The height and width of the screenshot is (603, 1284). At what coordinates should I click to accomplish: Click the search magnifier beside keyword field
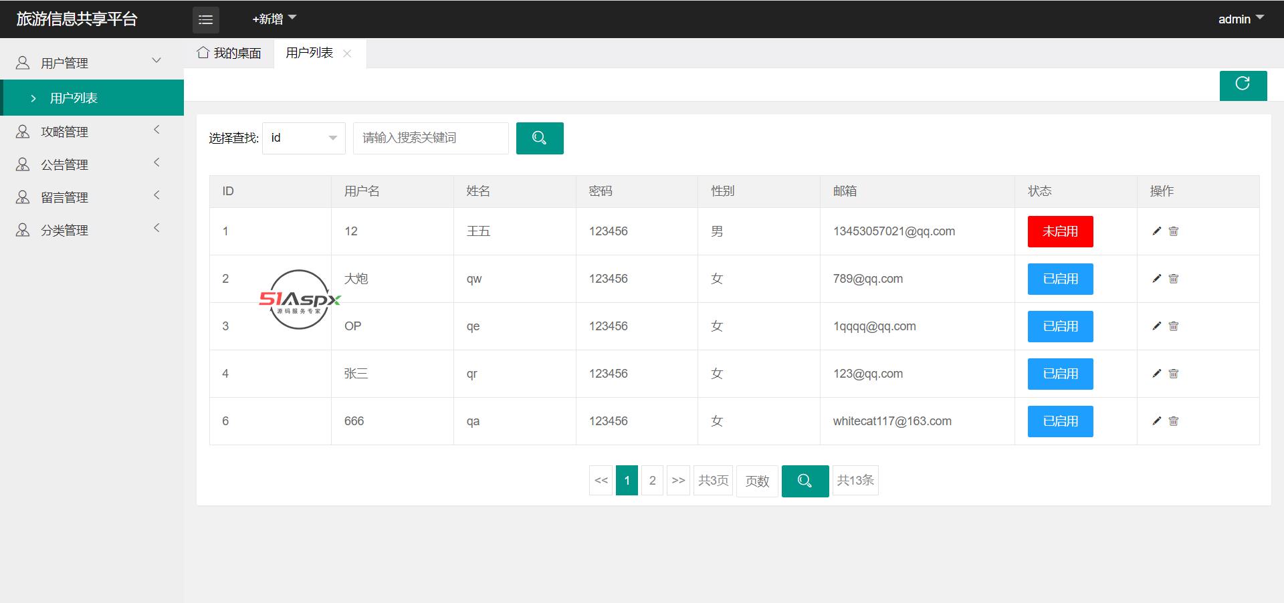(x=540, y=138)
